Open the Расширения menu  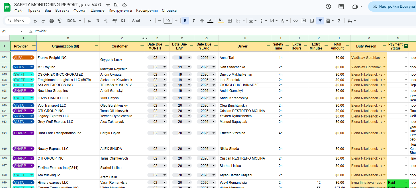(x=147, y=11)
